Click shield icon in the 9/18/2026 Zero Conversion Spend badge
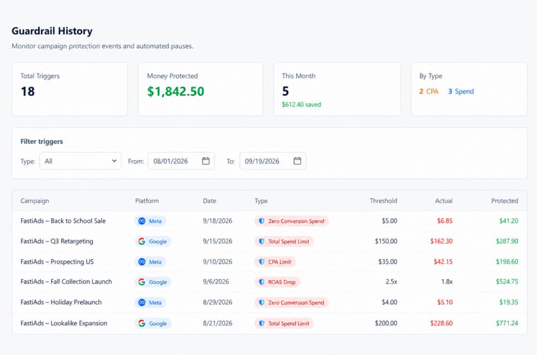537x355 pixels. click(261, 221)
